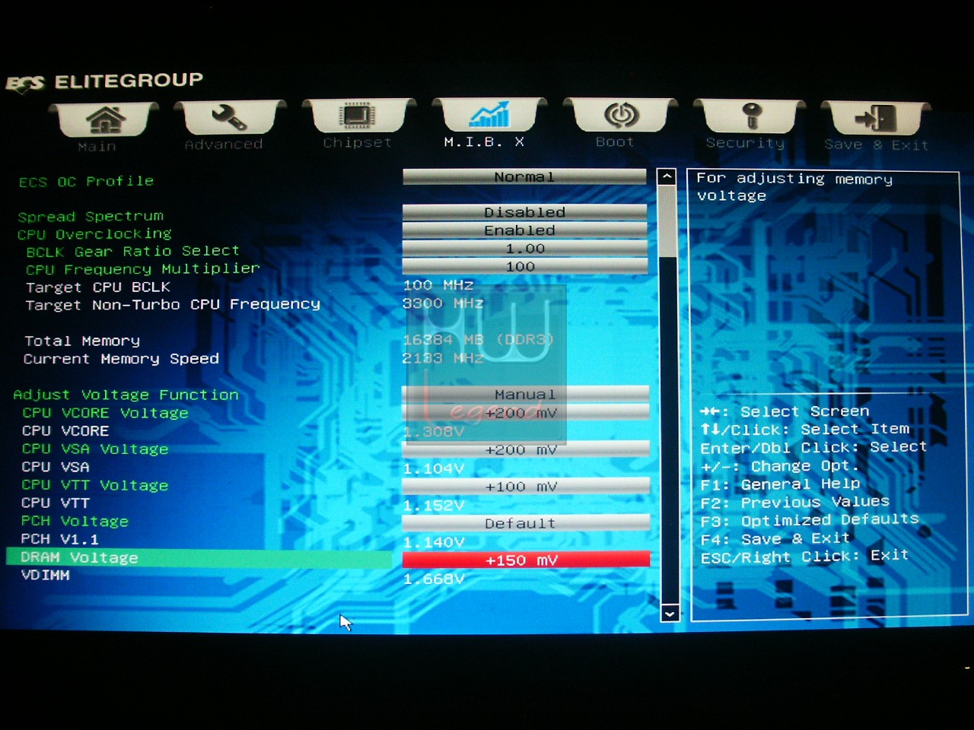Select the CPU Overclocking label
This screenshot has width=974, height=730.
coord(94,233)
